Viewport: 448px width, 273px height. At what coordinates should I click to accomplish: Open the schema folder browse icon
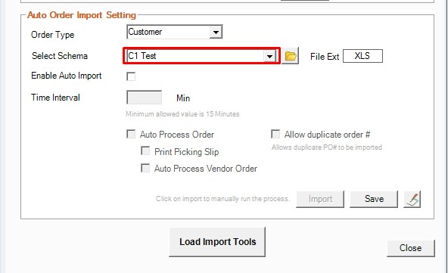[x=290, y=56]
